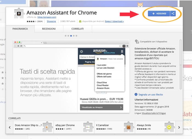Open eBay per Chrome related extension

click(x=74, y=127)
